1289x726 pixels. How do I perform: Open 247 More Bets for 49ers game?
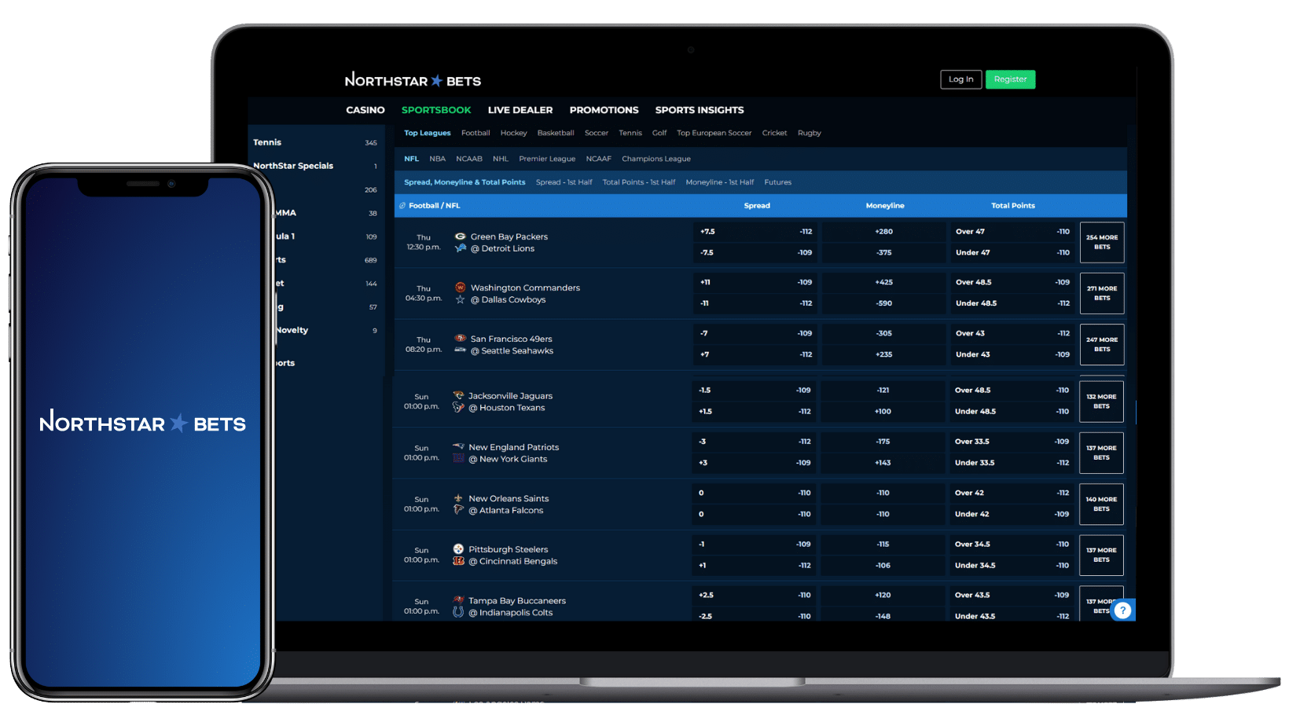point(1102,344)
